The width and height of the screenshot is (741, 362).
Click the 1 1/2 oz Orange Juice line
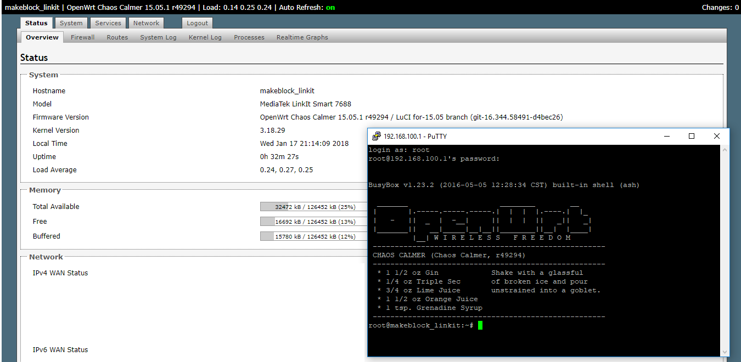428,299
